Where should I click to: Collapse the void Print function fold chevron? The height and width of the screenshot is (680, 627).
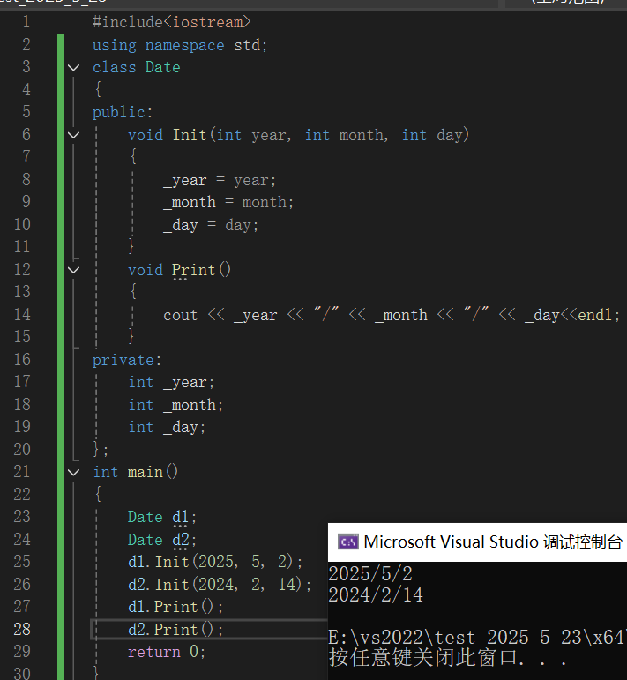(x=74, y=270)
